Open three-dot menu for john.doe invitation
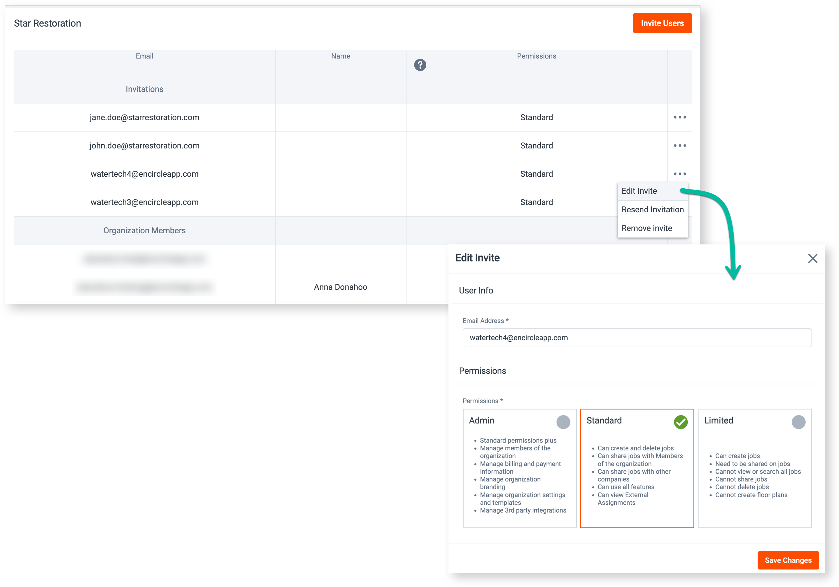 tap(680, 145)
